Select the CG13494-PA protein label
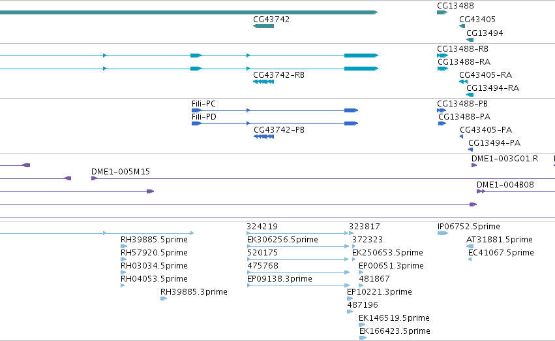This screenshot has height=341, width=555. point(494,143)
